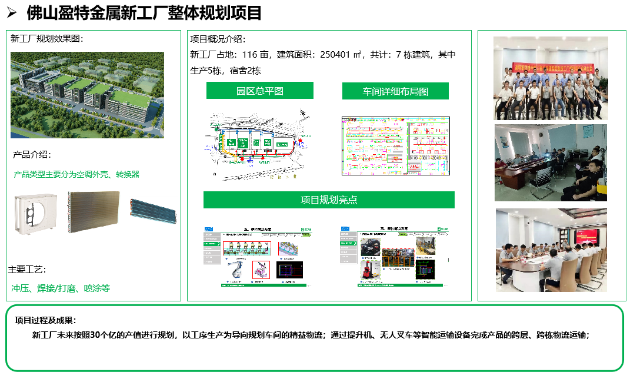Select the left highlights slide thumbnail
627x372 pixels.
(x=257, y=257)
